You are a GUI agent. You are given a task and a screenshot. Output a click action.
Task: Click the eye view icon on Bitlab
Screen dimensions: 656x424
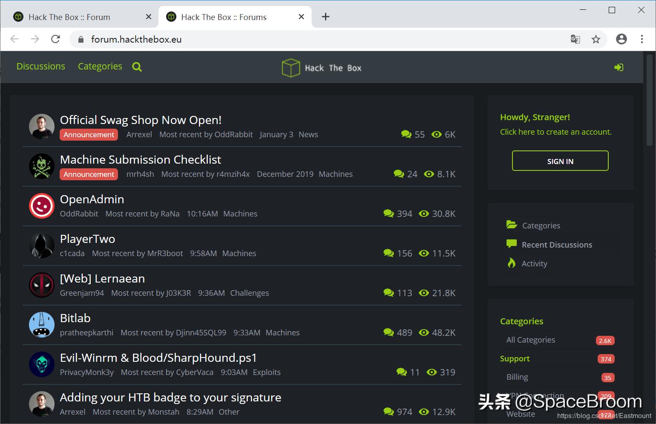pyautogui.click(x=424, y=332)
